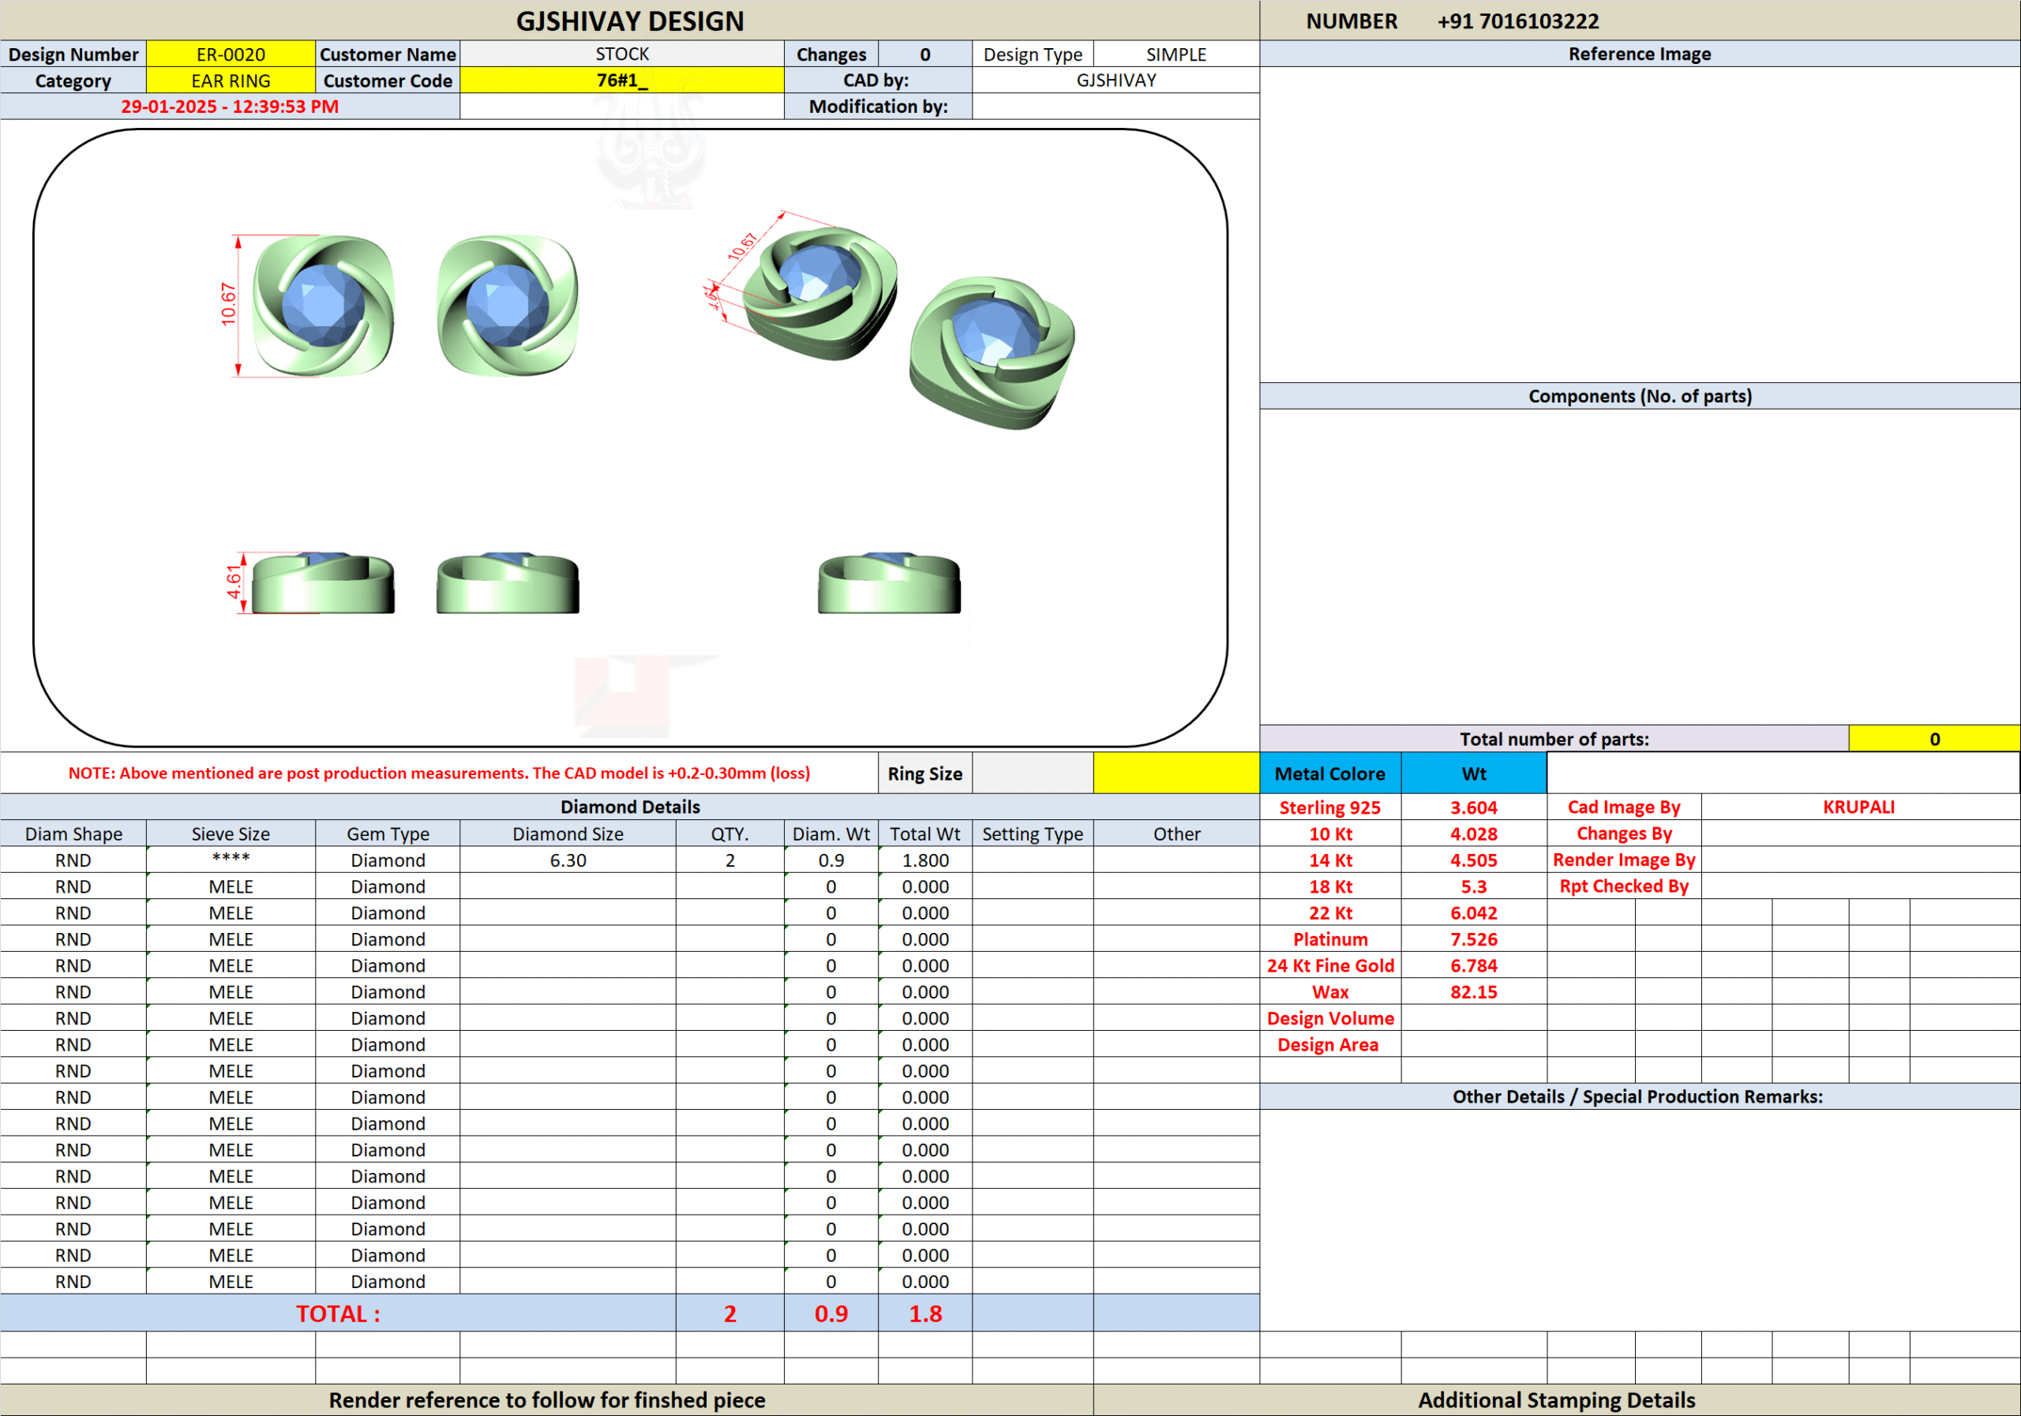Click the Sterling 925 metal row label
This screenshot has width=2021, height=1416.
click(x=1329, y=807)
